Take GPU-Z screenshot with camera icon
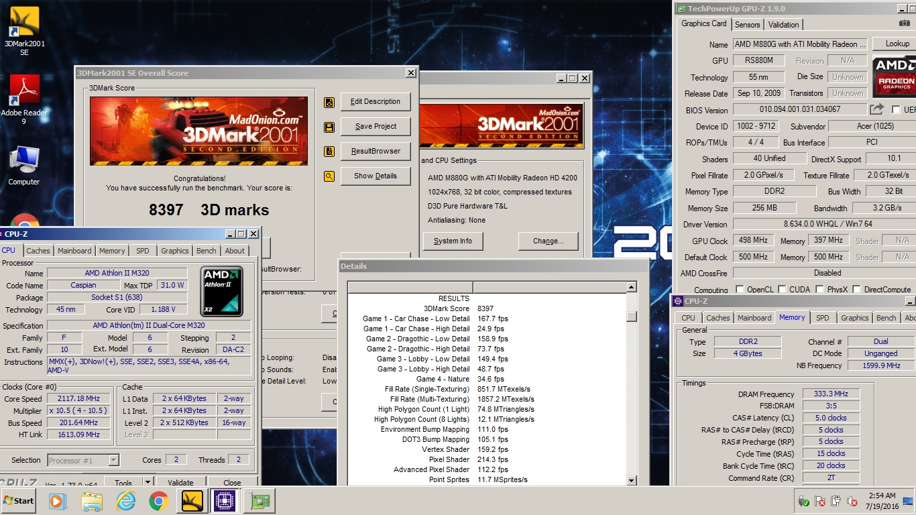916x515 pixels. click(x=905, y=23)
